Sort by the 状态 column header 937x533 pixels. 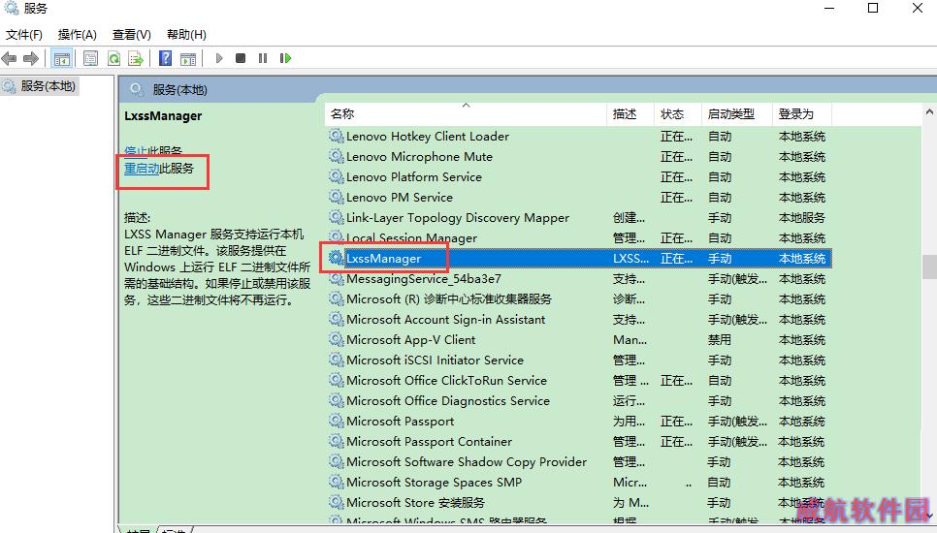pyautogui.click(x=677, y=114)
